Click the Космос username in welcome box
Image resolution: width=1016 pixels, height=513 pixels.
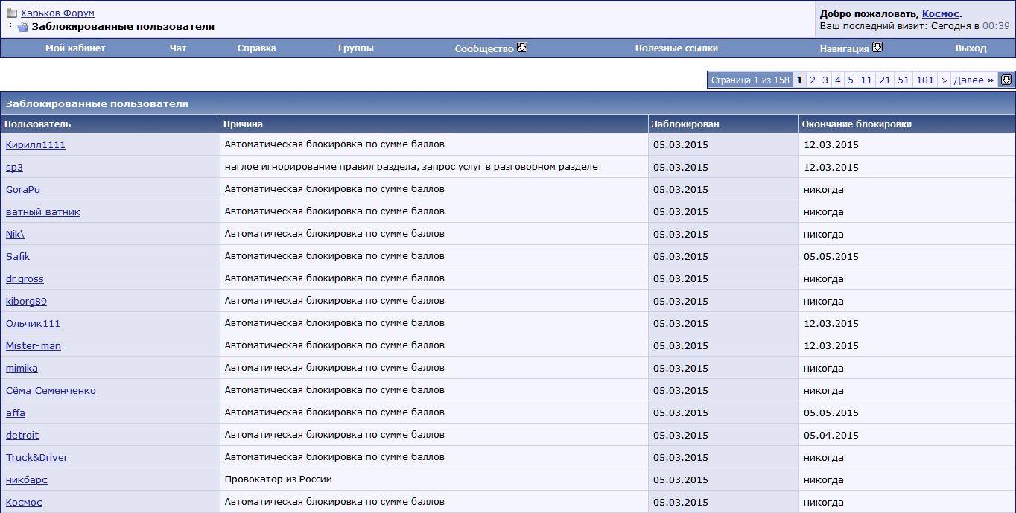click(940, 13)
